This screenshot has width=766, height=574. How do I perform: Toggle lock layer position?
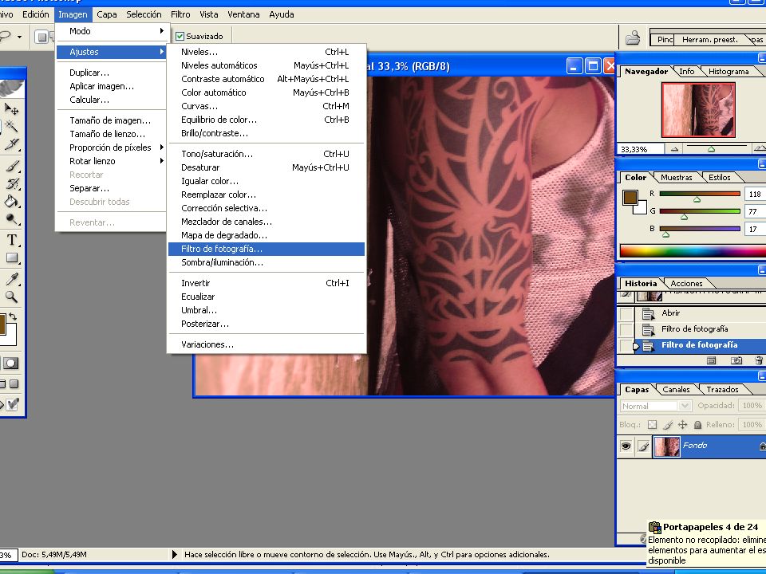682,425
